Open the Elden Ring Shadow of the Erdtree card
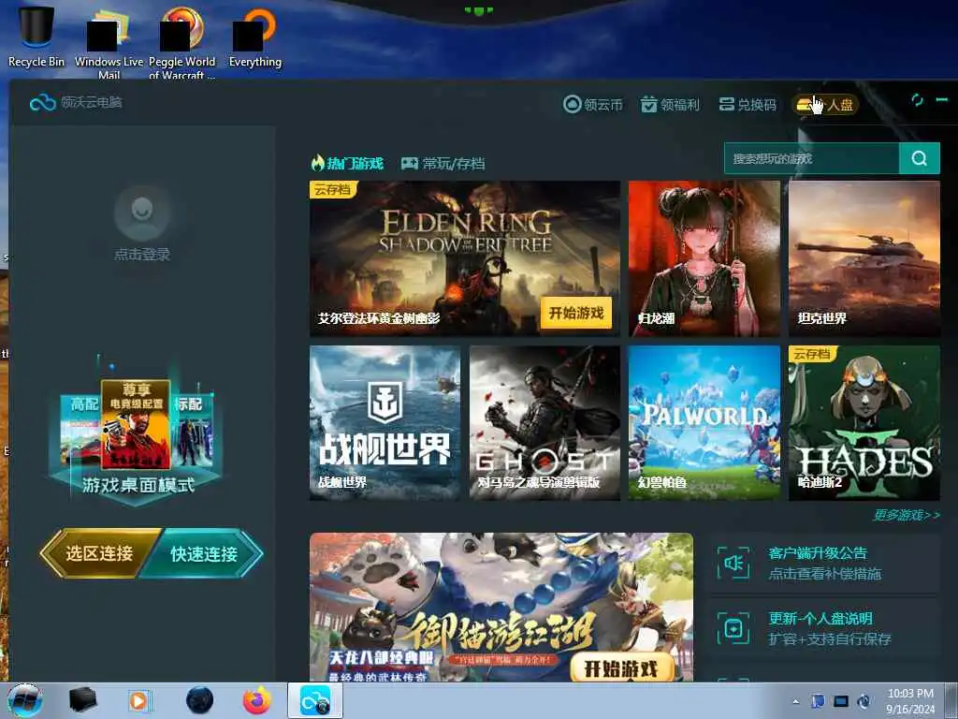The image size is (958, 719). 464,258
